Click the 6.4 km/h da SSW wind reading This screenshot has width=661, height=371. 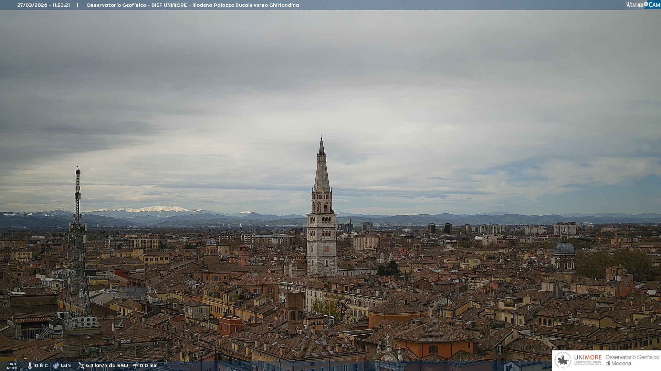tap(107, 366)
